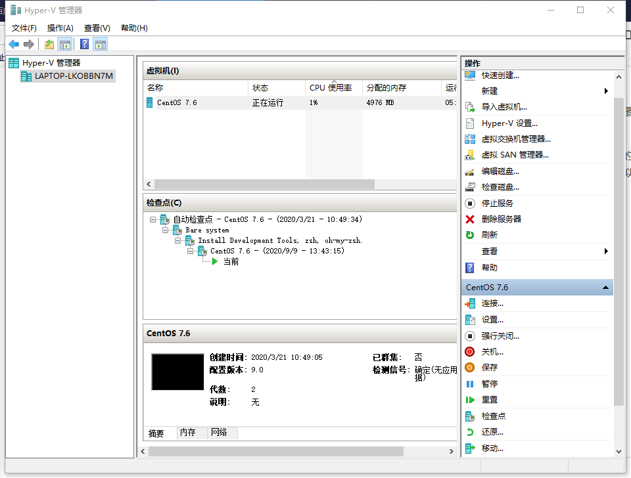Click the 停止服务 icon

[469, 204]
